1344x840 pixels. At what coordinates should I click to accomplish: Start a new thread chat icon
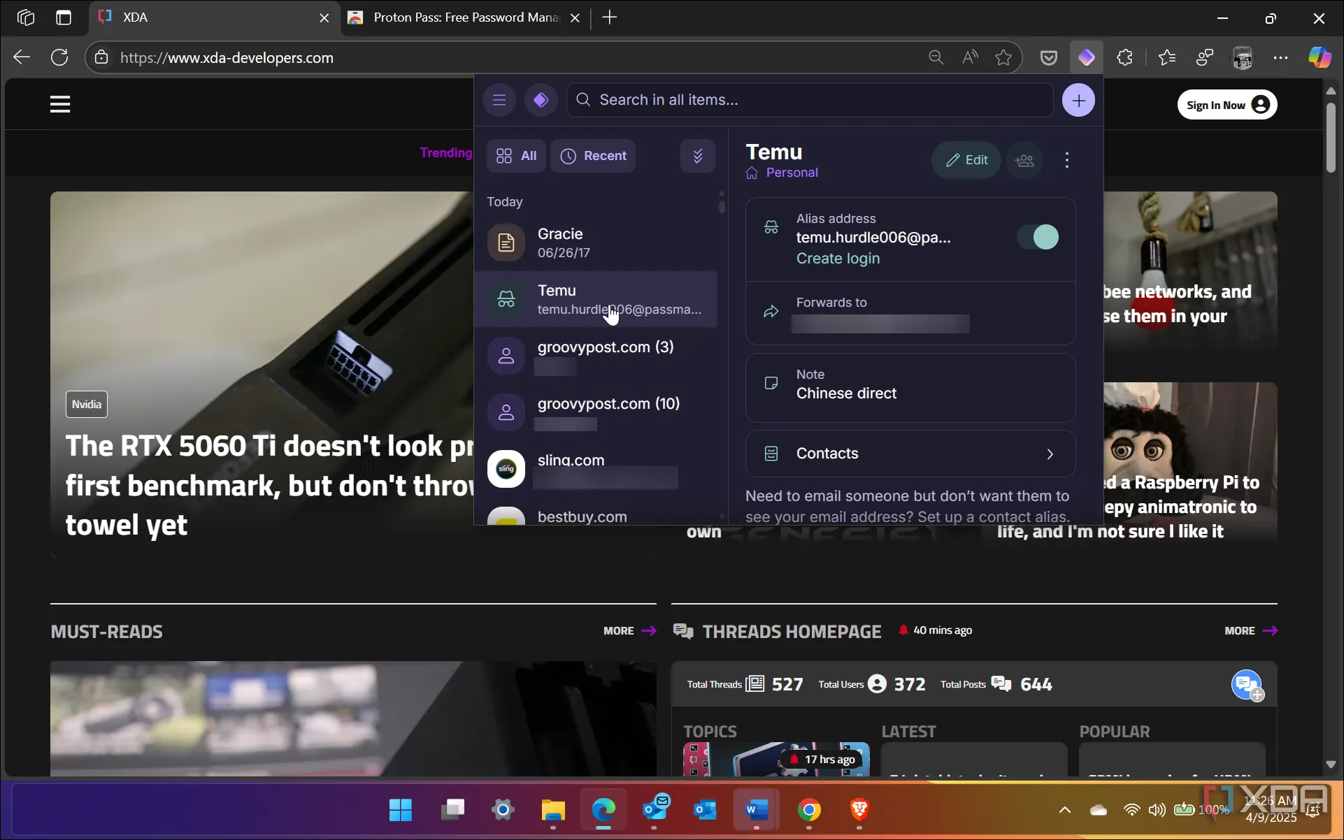(x=1247, y=686)
